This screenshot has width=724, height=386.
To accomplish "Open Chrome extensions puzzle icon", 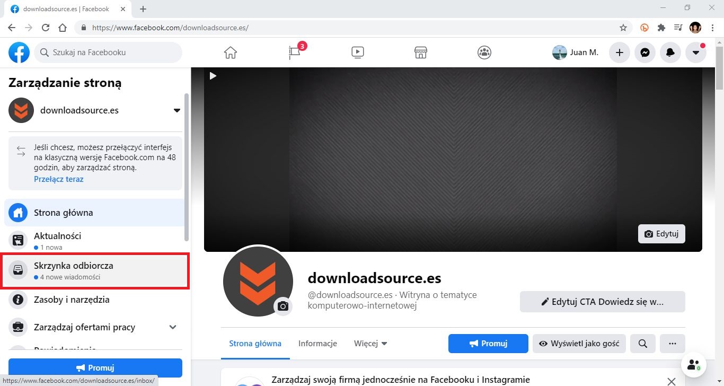I will [661, 28].
